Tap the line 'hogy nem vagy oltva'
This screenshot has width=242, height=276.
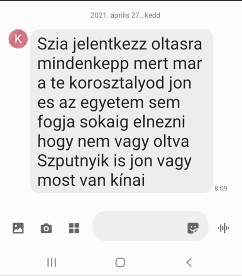pyautogui.click(x=113, y=142)
